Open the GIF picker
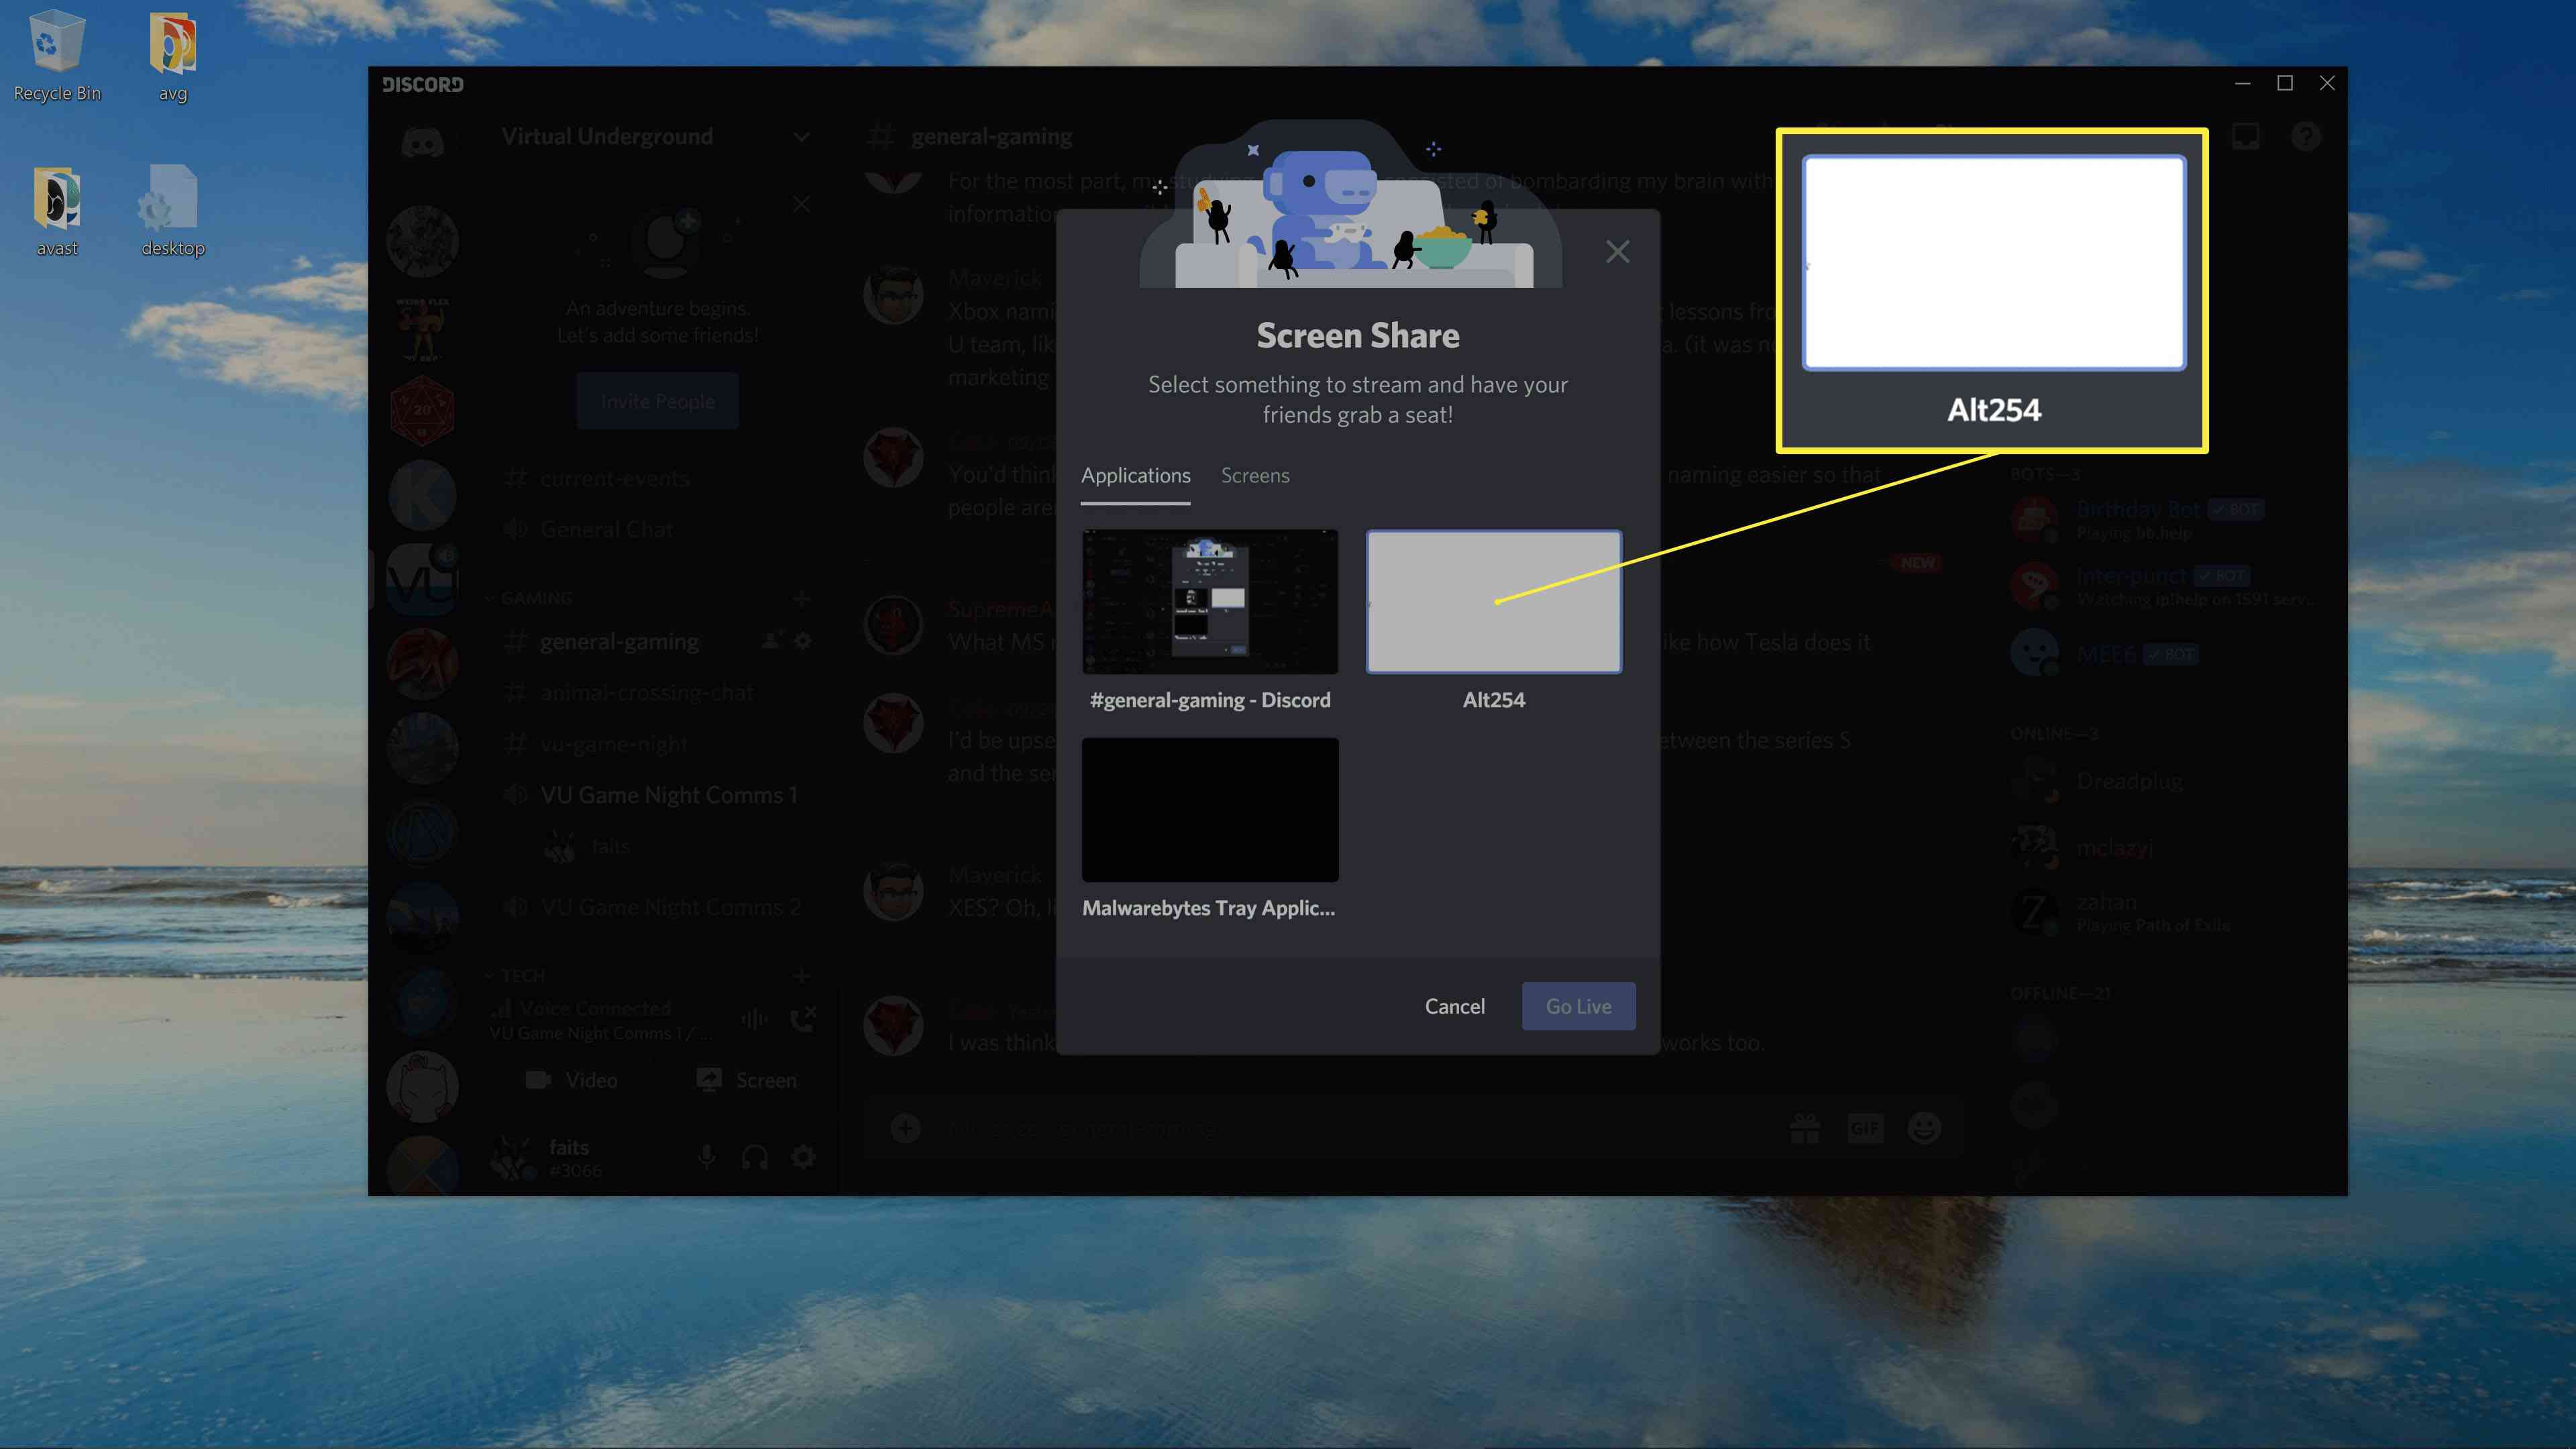The height and width of the screenshot is (1449, 2576). pos(1865,1128)
